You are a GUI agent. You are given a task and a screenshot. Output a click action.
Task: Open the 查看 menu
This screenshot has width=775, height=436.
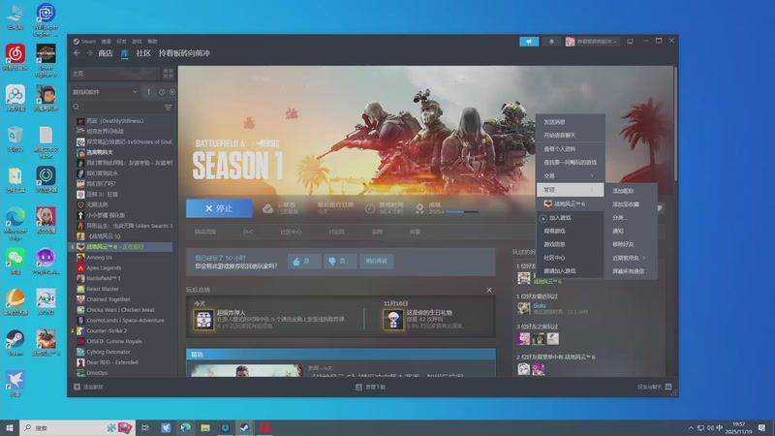(x=107, y=42)
